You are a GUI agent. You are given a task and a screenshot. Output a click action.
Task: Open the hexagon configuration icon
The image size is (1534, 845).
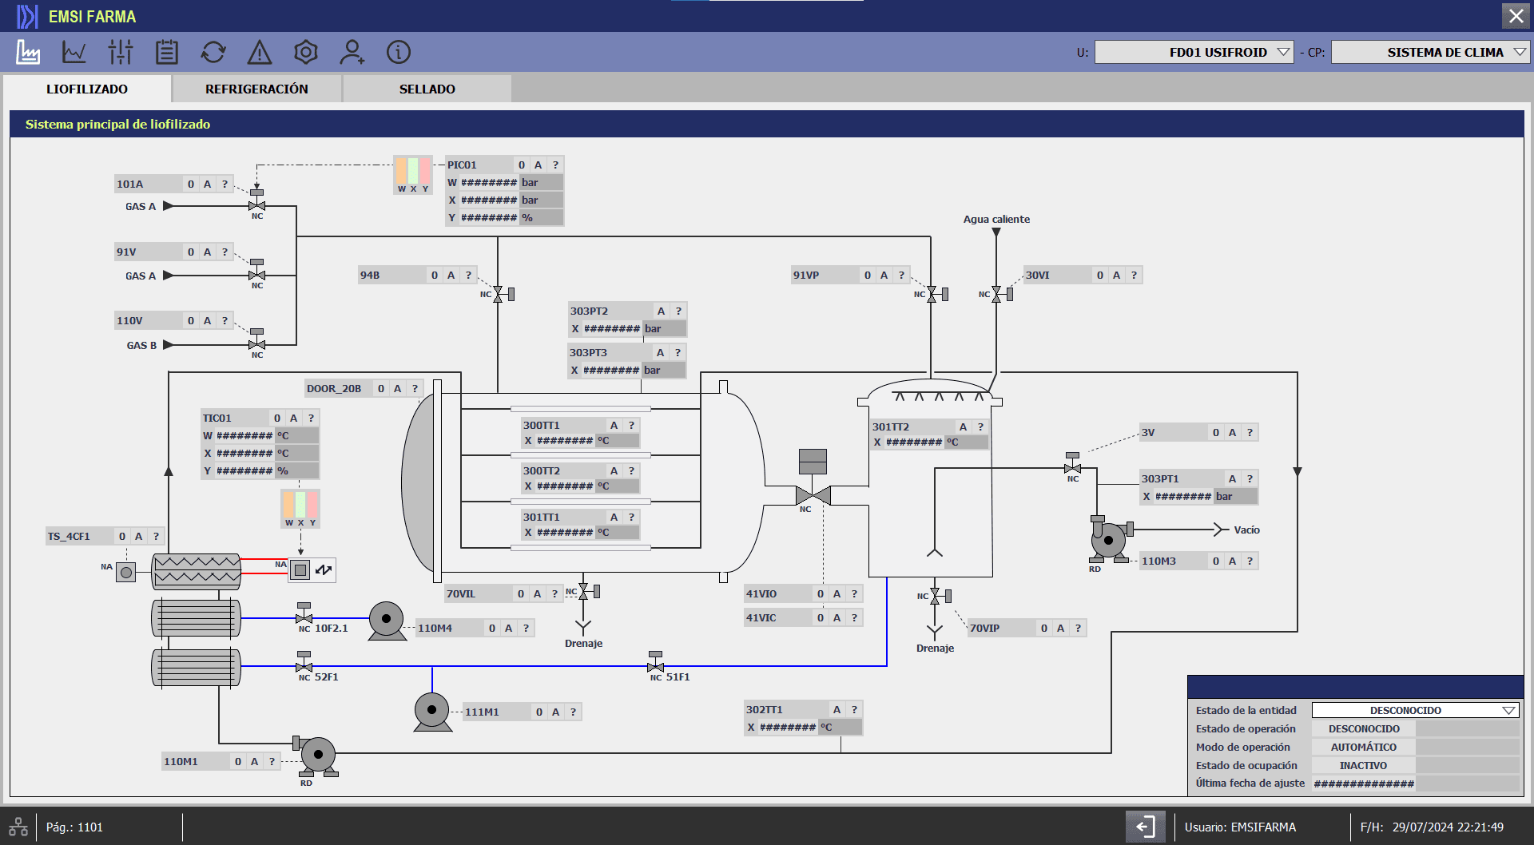pyautogui.click(x=306, y=53)
